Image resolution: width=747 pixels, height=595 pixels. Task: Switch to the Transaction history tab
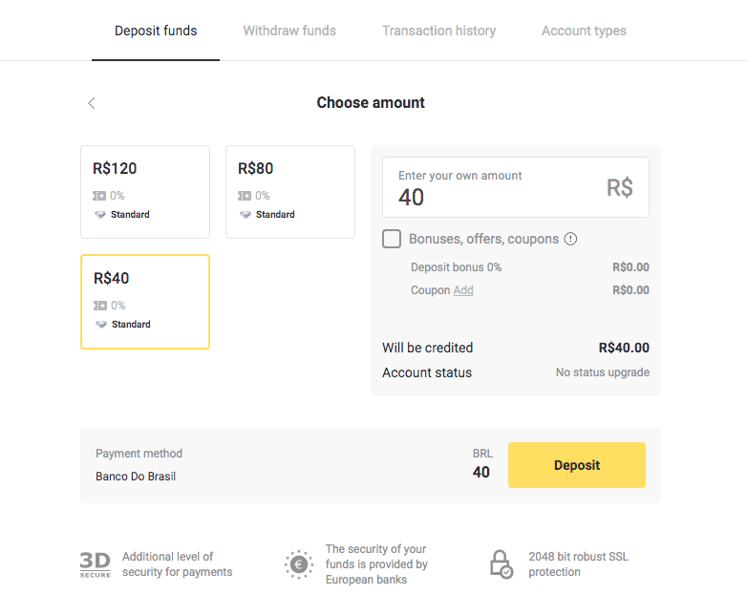438,31
